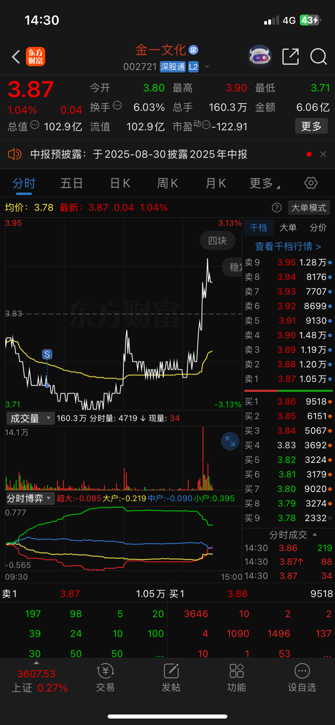Switch to the 周K chart tab

click(x=167, y=183)
